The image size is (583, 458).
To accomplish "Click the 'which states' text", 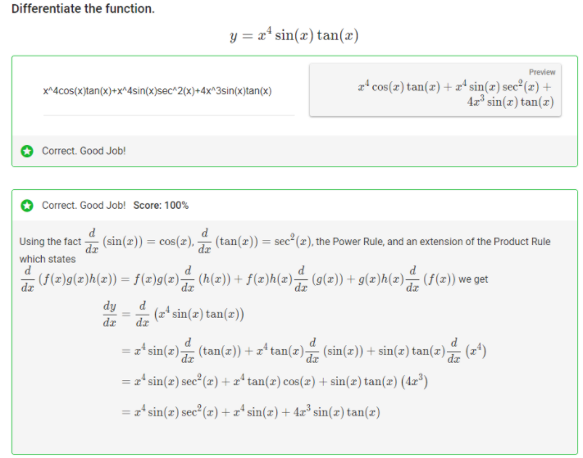I will tap(47, 259).
